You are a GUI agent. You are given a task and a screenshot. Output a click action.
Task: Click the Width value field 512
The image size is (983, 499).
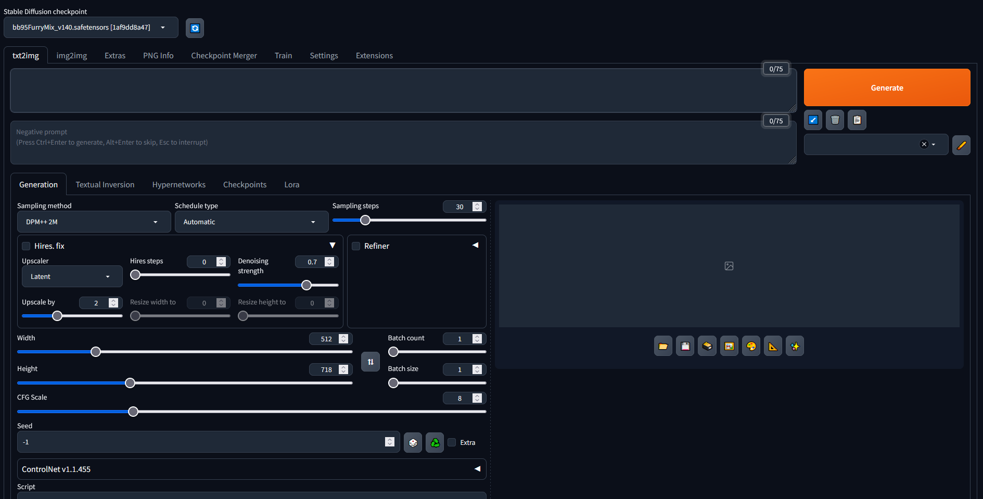point(330,339)
